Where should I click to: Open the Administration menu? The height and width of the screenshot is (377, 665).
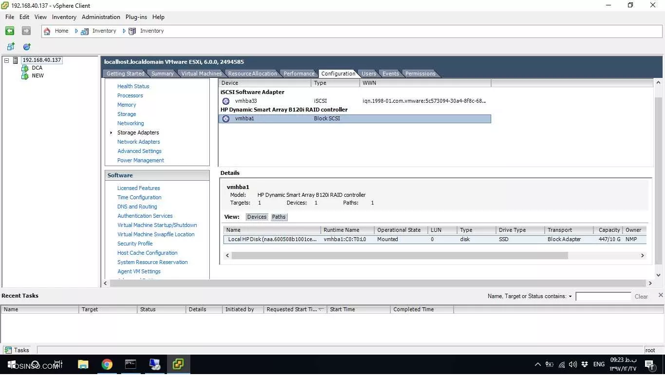[101, 17]
